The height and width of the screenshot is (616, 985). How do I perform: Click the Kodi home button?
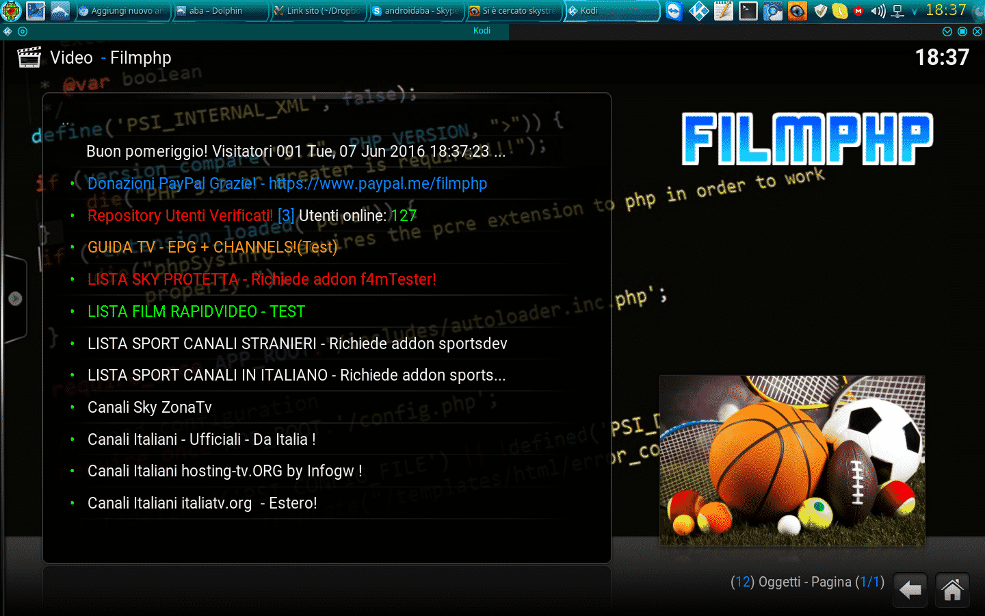[x=952, y=590]
